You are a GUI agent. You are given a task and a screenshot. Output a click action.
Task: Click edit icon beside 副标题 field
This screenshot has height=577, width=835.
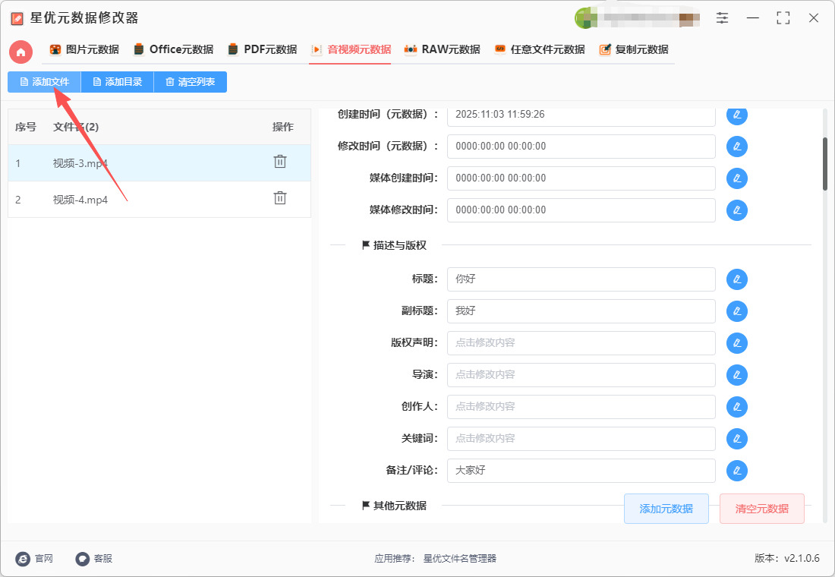click(x=736, y=311)
